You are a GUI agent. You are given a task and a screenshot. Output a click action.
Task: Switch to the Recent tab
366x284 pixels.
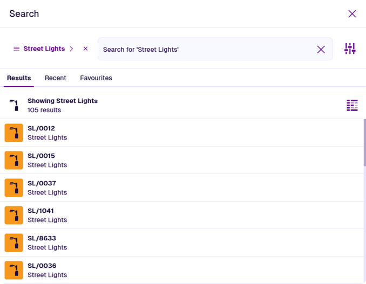tap(56, 78)
